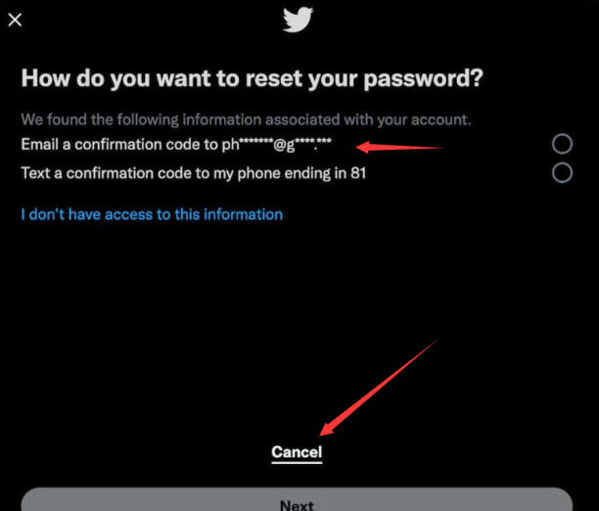Click the horizontal red arrow beside email
This screenshot has height=511, width=599.
click(401, 149)
